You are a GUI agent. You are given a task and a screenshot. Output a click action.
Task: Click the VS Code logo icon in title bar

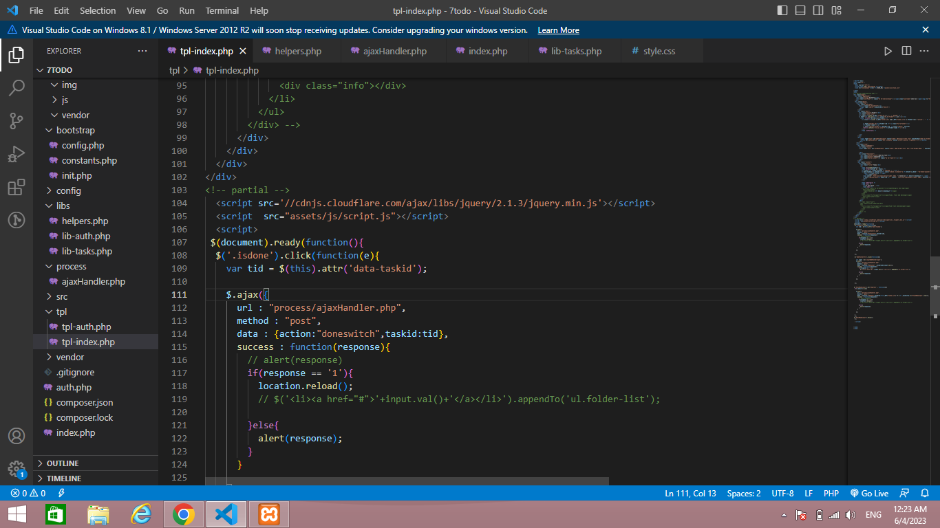coord(12,10)
